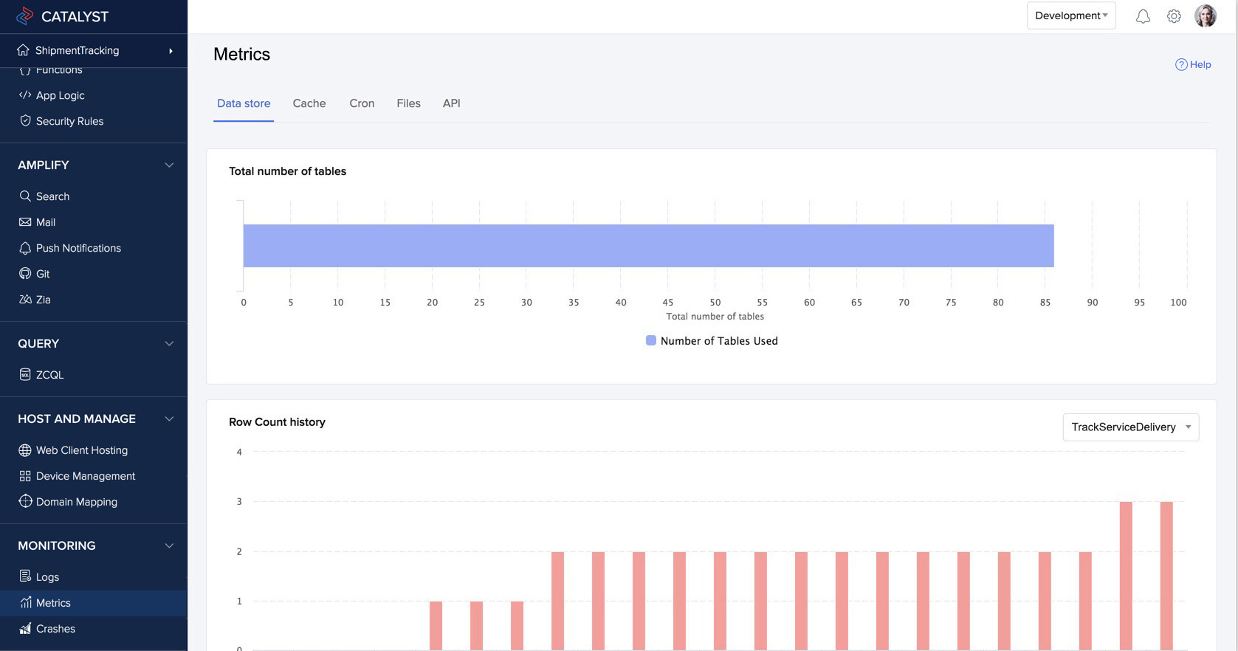Switch to the Cache tab
Screen dimensions: 1238x651
pyautogui.click(x=309, y=103)
